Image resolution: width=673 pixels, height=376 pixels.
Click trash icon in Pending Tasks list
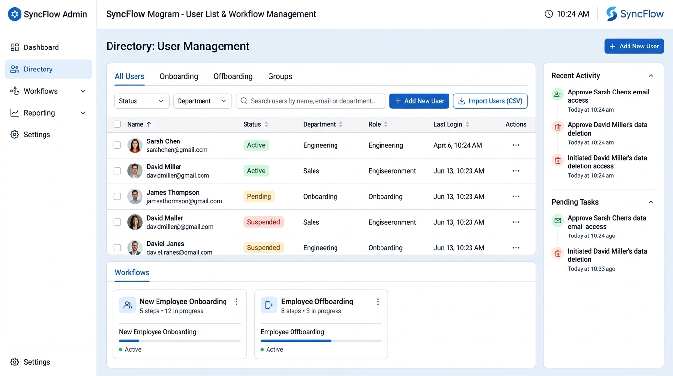(558, 254)
